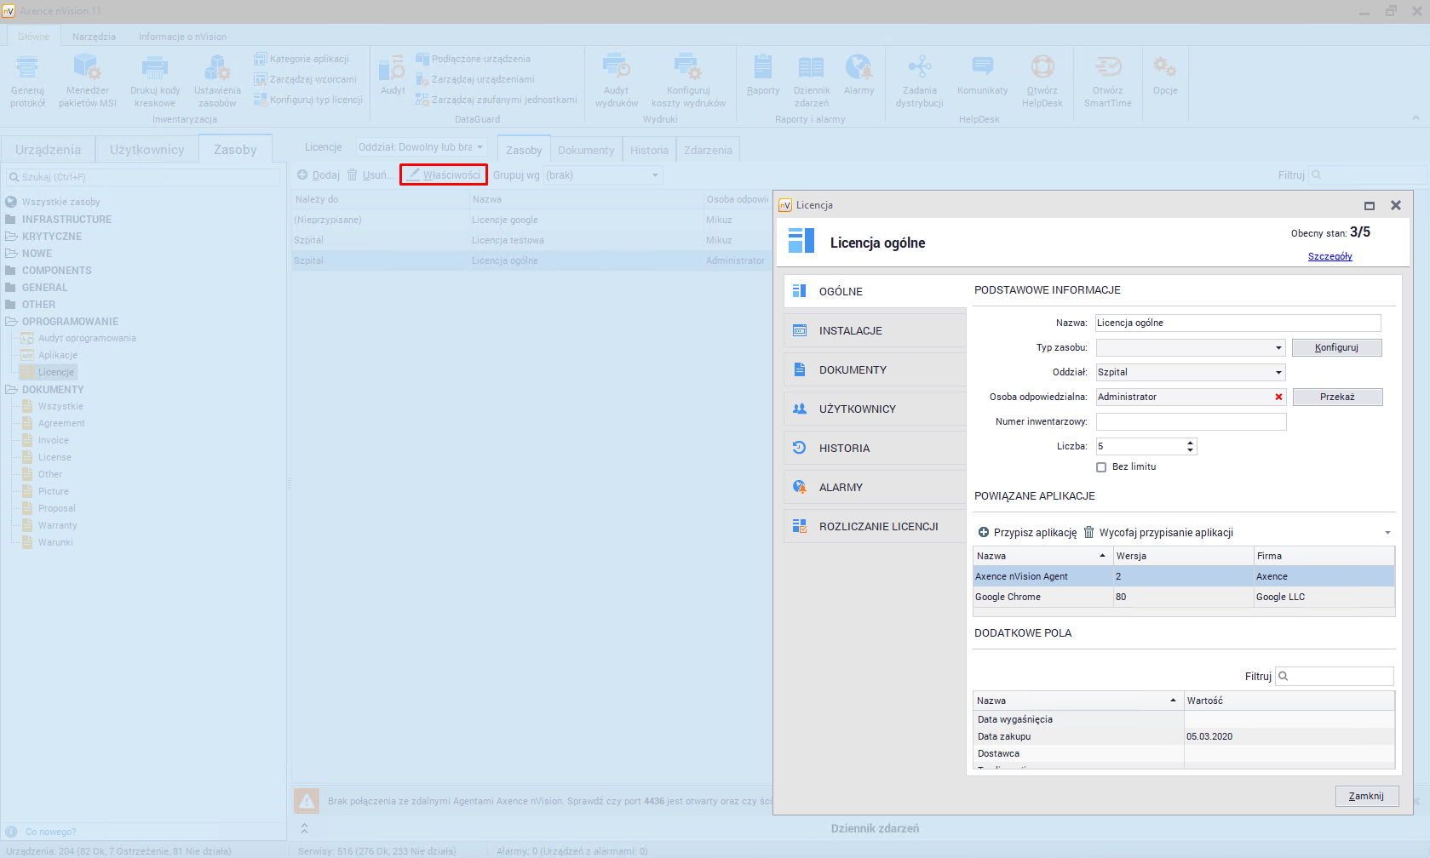Select Google Chrome application row
This screenshot has width=1430, height=858.
pyautogui.click(x=1008, y=598)
